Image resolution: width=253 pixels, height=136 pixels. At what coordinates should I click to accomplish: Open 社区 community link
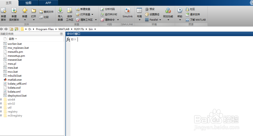(x=190, y=9)
